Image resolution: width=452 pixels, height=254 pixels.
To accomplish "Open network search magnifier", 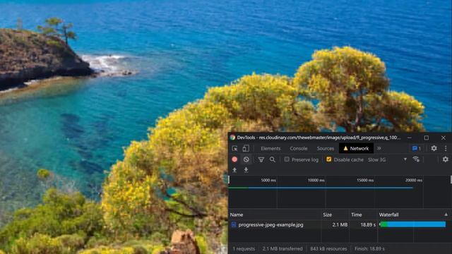I will coord(273,159).
